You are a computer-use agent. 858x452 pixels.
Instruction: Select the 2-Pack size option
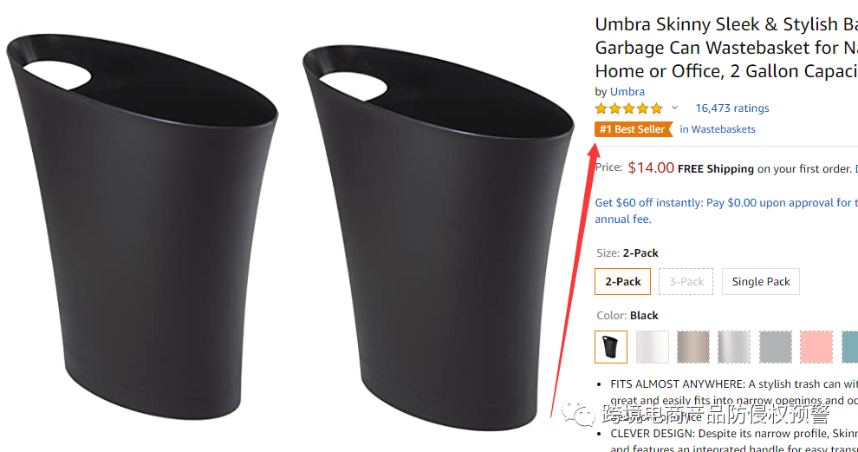tap(622, 281)
